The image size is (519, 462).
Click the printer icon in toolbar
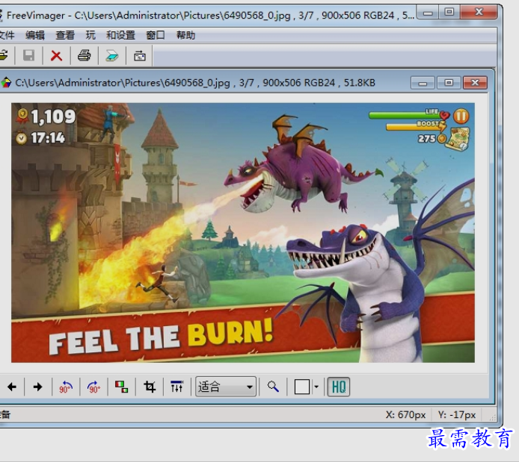[85, 55]
